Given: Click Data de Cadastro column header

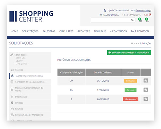Looking at the screenshot, I should coord(103,72).
